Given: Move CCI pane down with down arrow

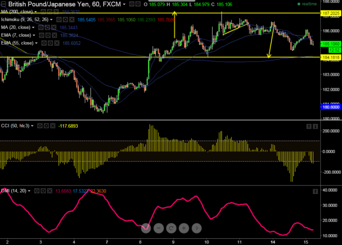Looking at the screenshot, I should [315, 126].
